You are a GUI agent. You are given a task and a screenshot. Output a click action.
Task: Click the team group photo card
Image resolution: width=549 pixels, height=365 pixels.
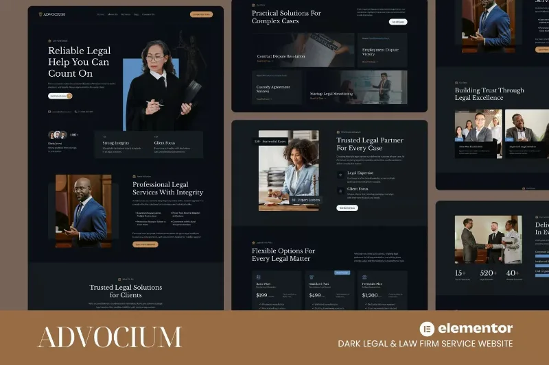(478, 134)
